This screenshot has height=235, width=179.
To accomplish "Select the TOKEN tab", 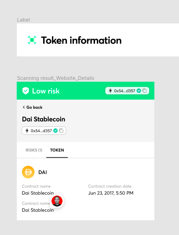I will click(x=57, y=150).
